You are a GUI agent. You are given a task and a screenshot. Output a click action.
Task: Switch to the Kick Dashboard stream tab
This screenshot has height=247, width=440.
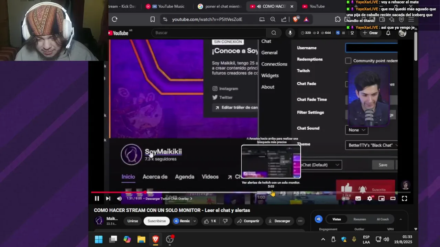point(123,6)
